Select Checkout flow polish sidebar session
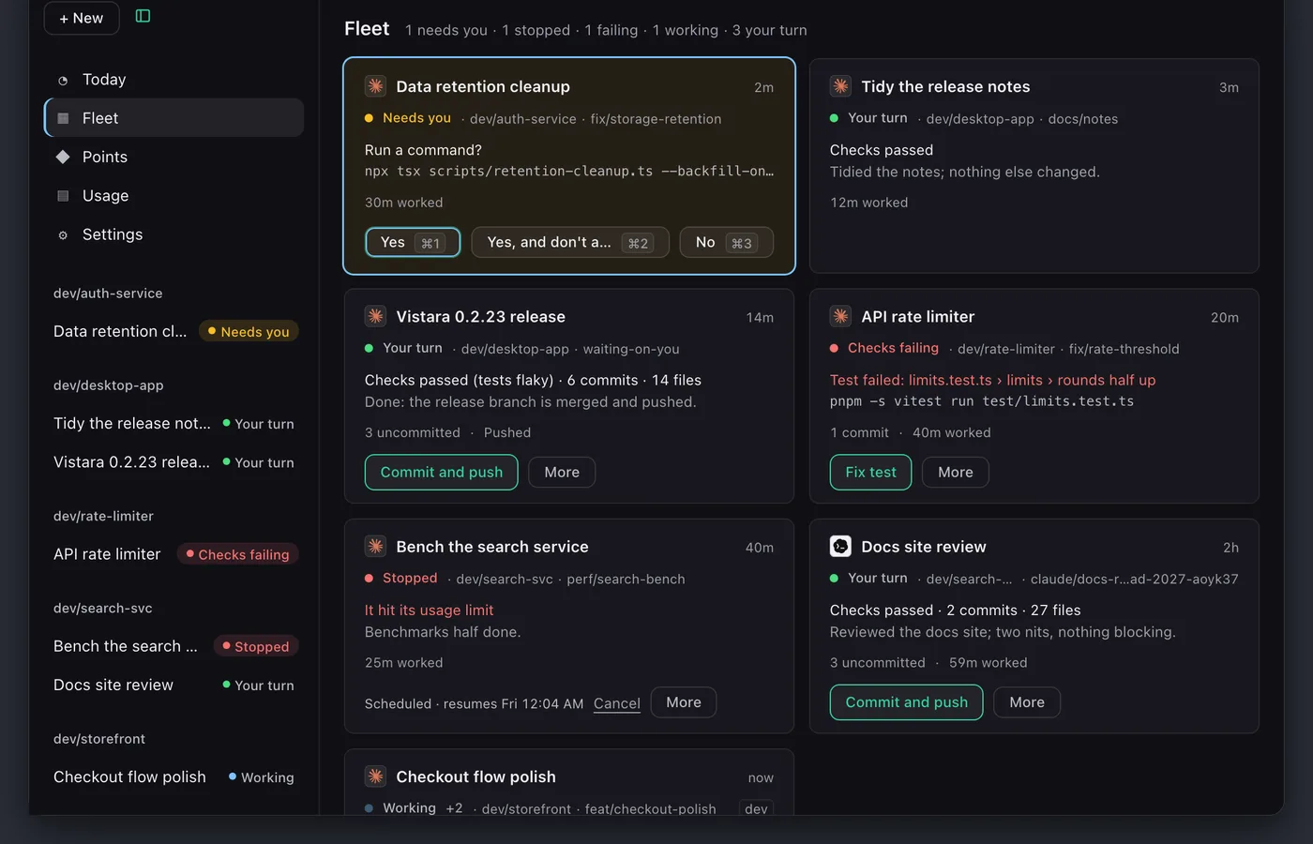 pyautogui.click(x=174, y=776)
